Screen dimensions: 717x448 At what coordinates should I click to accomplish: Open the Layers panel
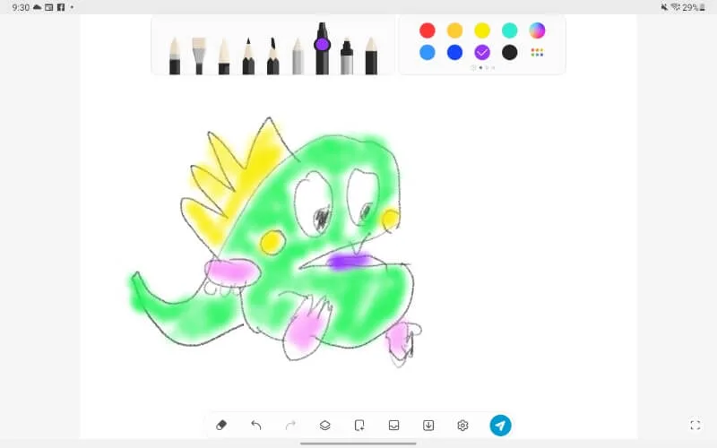coord(324,425)
